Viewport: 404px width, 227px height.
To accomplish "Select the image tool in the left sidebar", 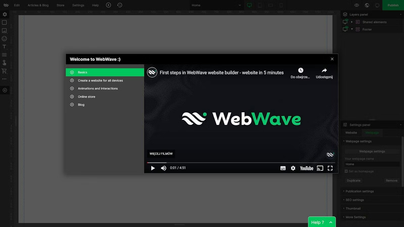I will (x=4, y=31).
